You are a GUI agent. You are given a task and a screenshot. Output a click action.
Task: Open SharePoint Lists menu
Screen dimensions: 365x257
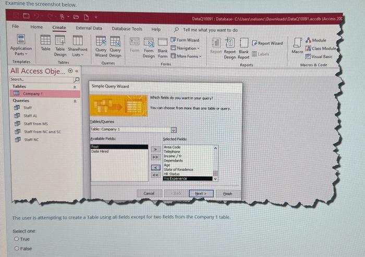coord(78,46)
